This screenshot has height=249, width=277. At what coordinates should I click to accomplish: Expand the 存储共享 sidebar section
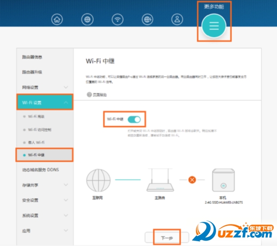click(x=45, y=185)
